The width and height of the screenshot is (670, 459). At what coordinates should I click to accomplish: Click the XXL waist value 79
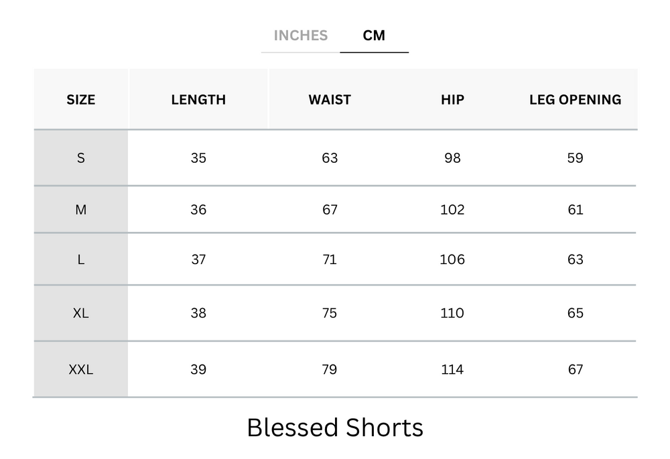330,369
